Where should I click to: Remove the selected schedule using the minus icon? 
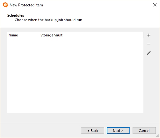(149, 44)
